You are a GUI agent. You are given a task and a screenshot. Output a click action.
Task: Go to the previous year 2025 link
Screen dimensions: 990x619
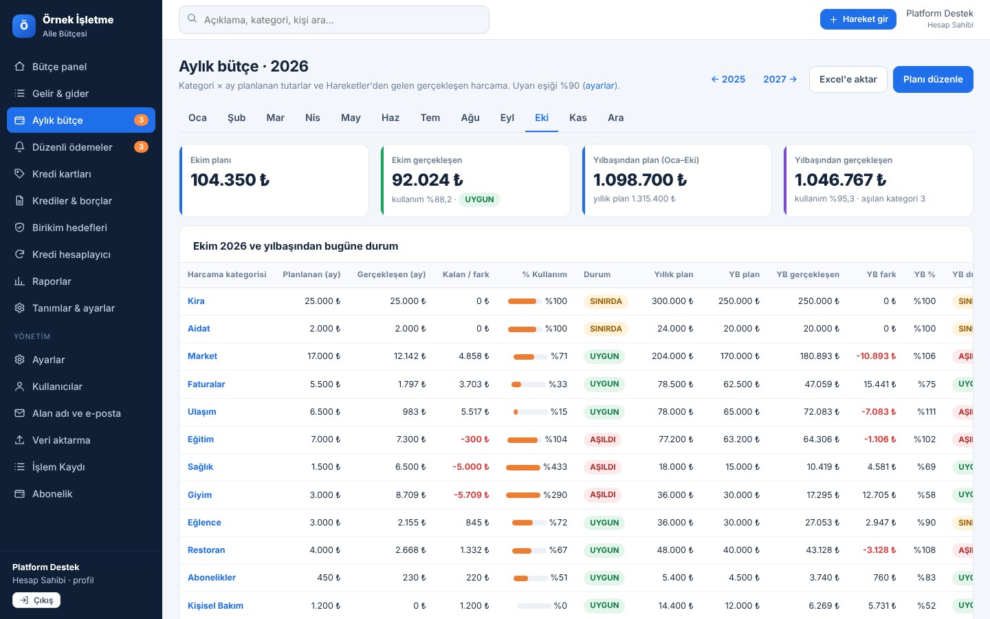point(728,79)
